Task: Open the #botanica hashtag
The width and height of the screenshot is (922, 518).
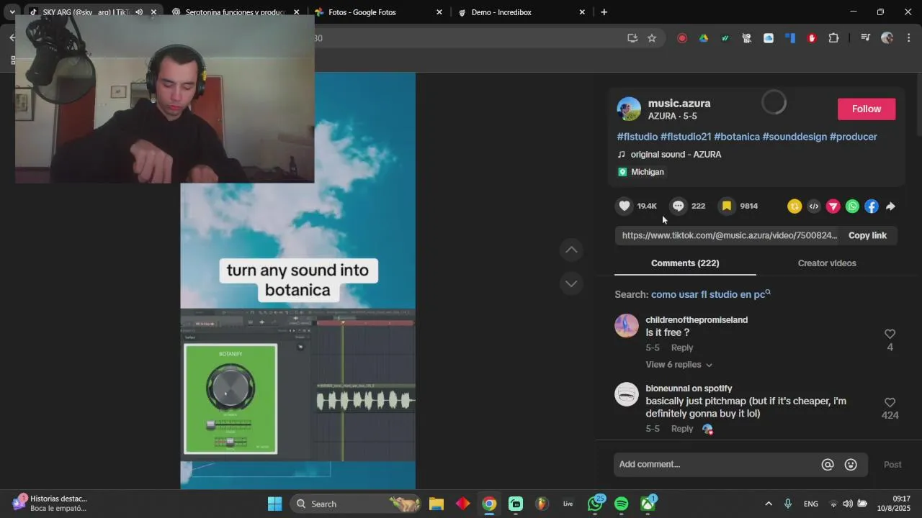Action: click(737, 137)
